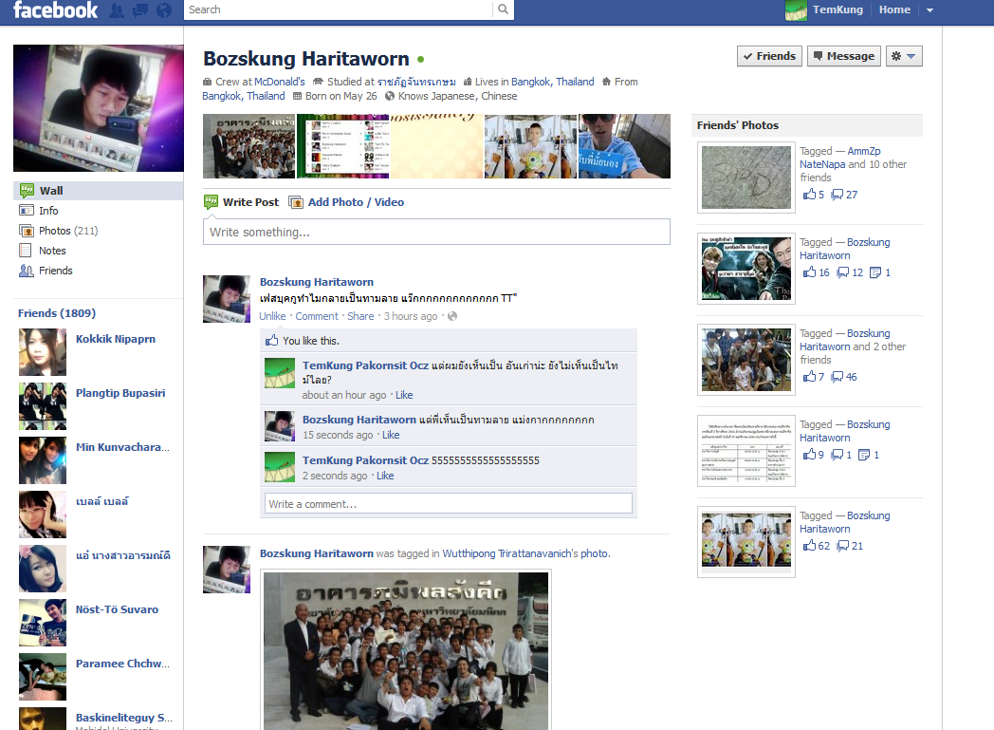994x730 pixels.
Task: Click the Write a comment field
Action: tap(449, 503)
